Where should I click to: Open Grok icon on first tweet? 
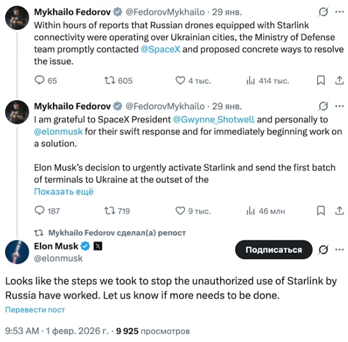coord(322,12)
